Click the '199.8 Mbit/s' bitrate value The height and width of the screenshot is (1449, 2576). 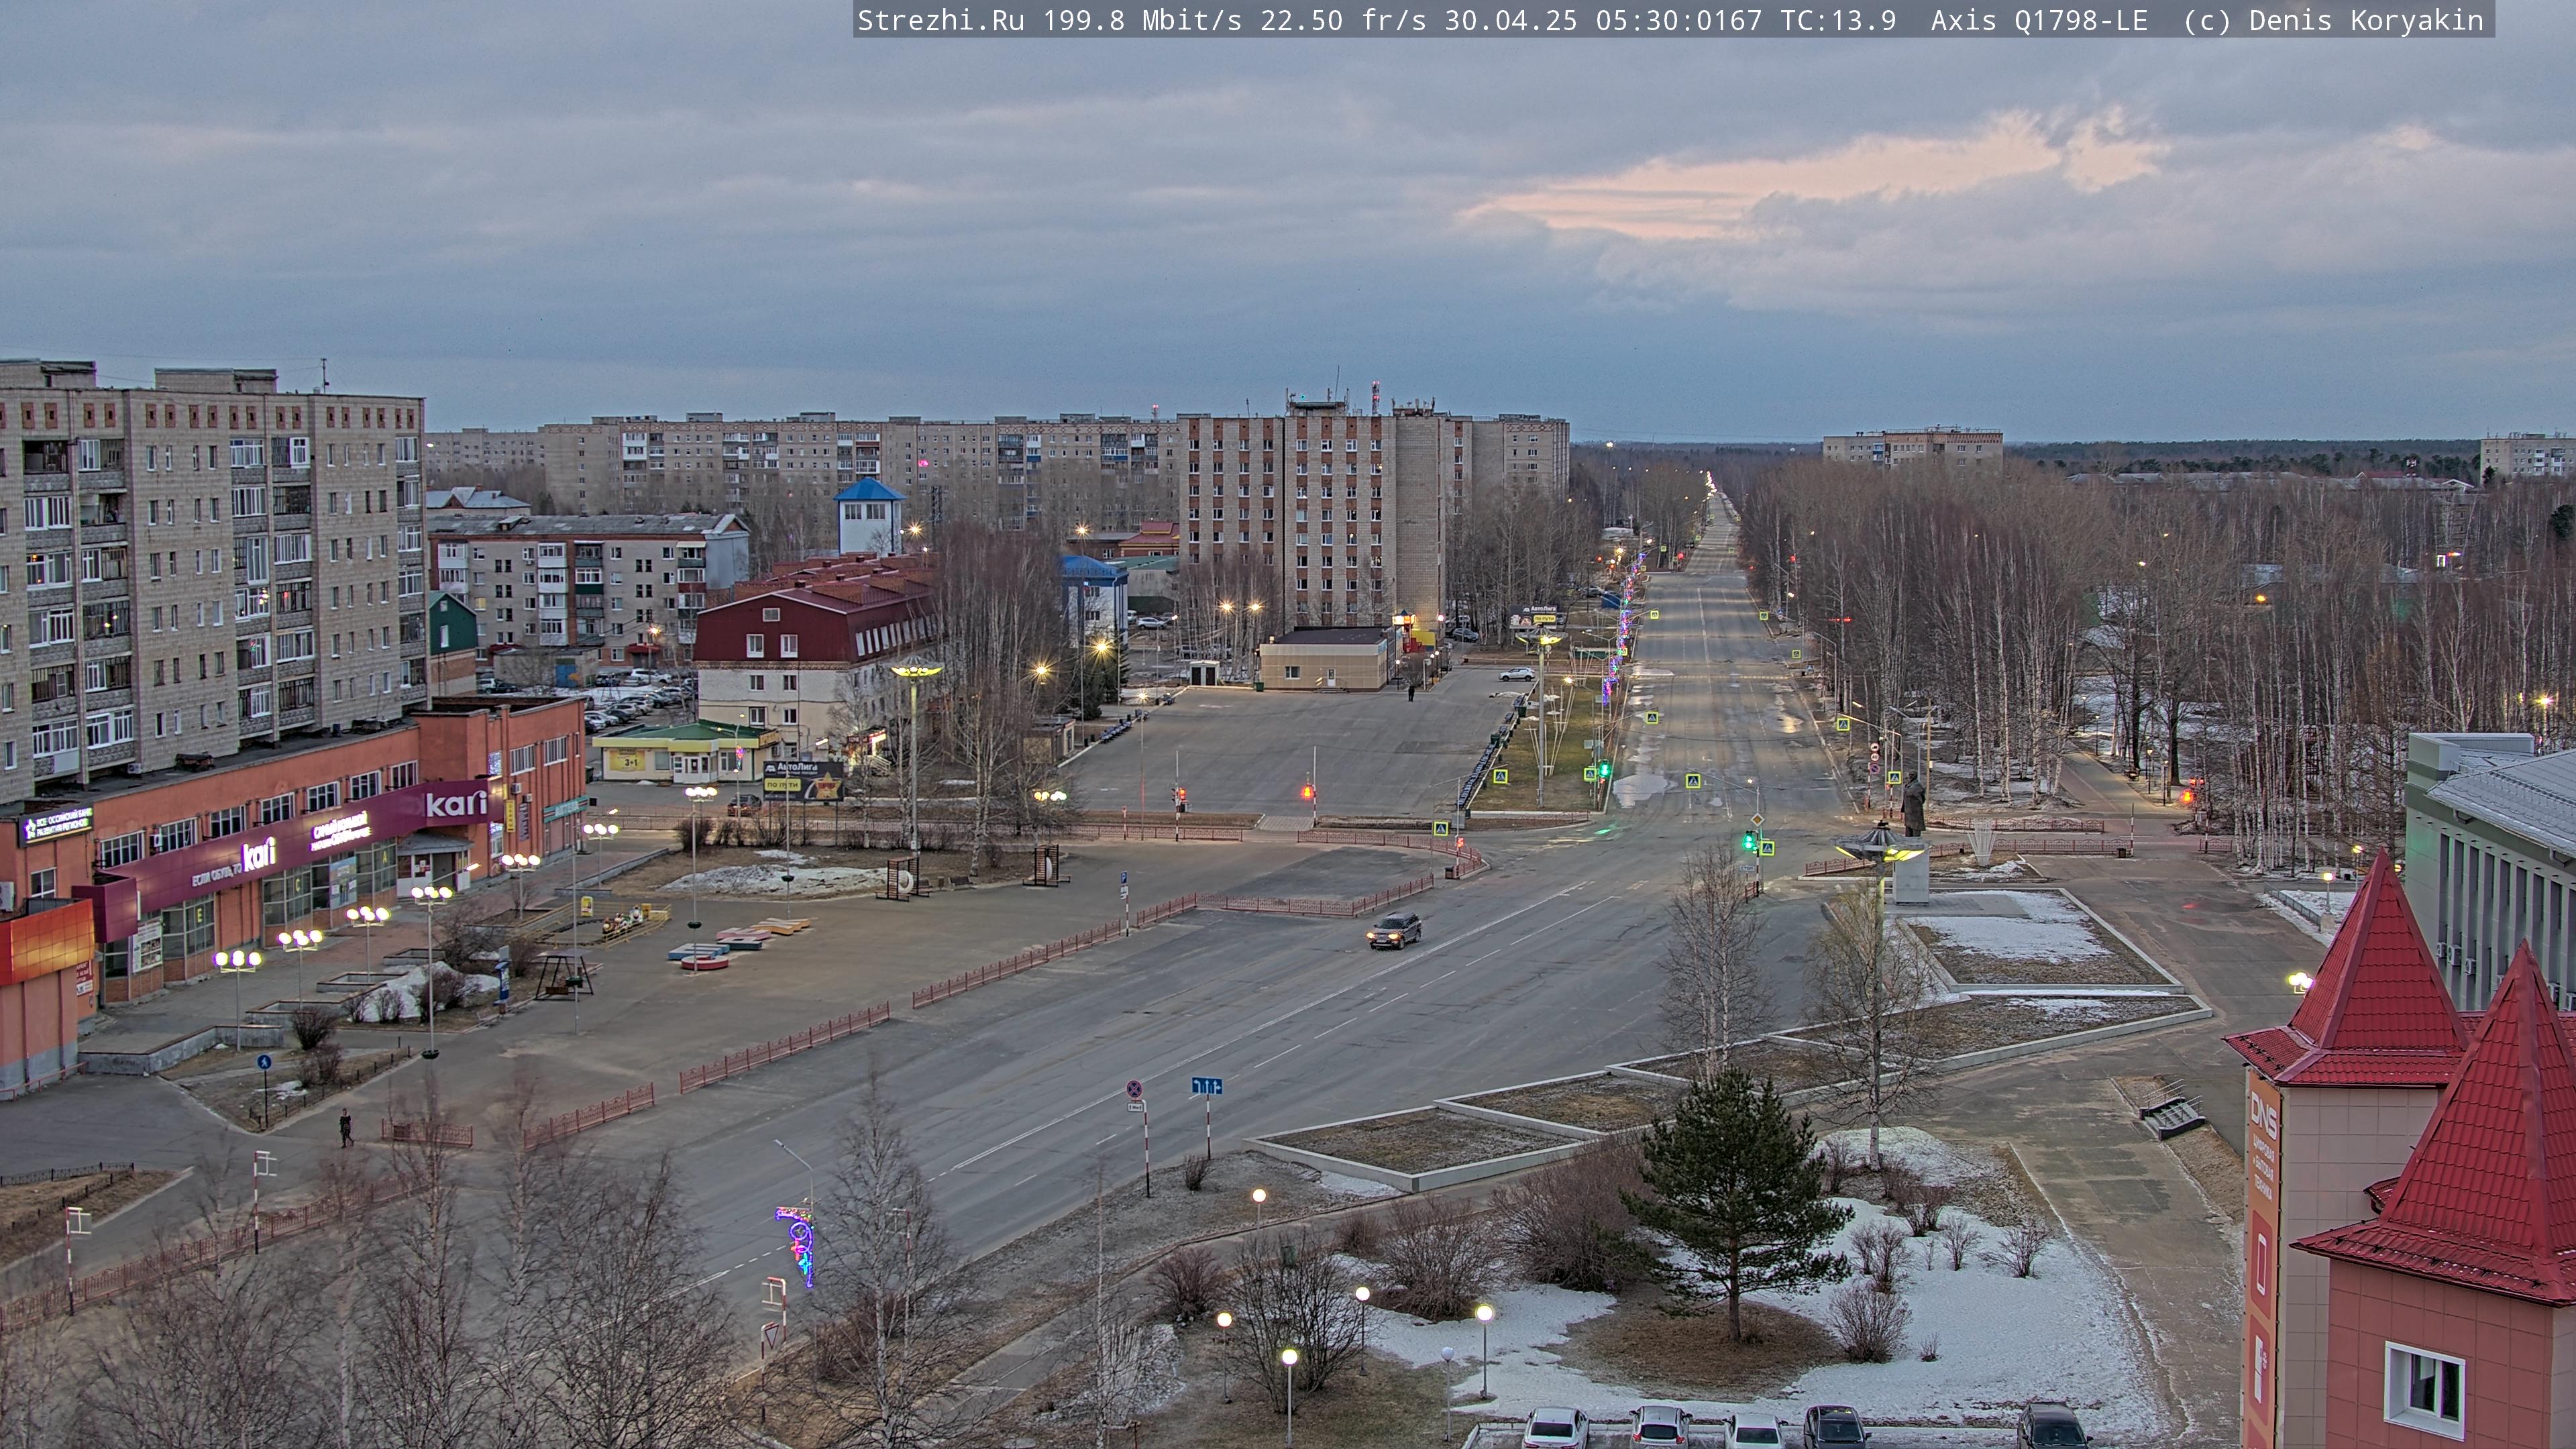1143,21
